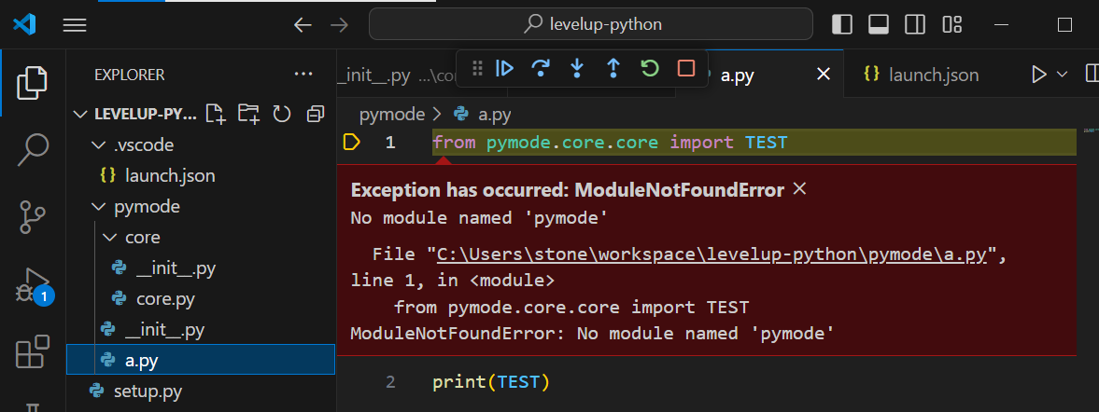Step over in the debug toolbar

(541, 69)
